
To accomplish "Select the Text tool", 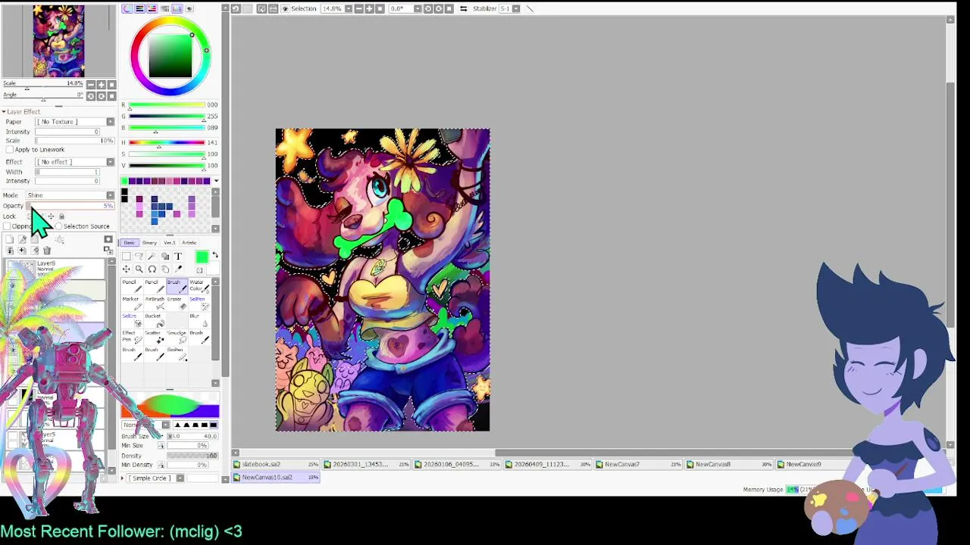I will (x=178, y=256).
